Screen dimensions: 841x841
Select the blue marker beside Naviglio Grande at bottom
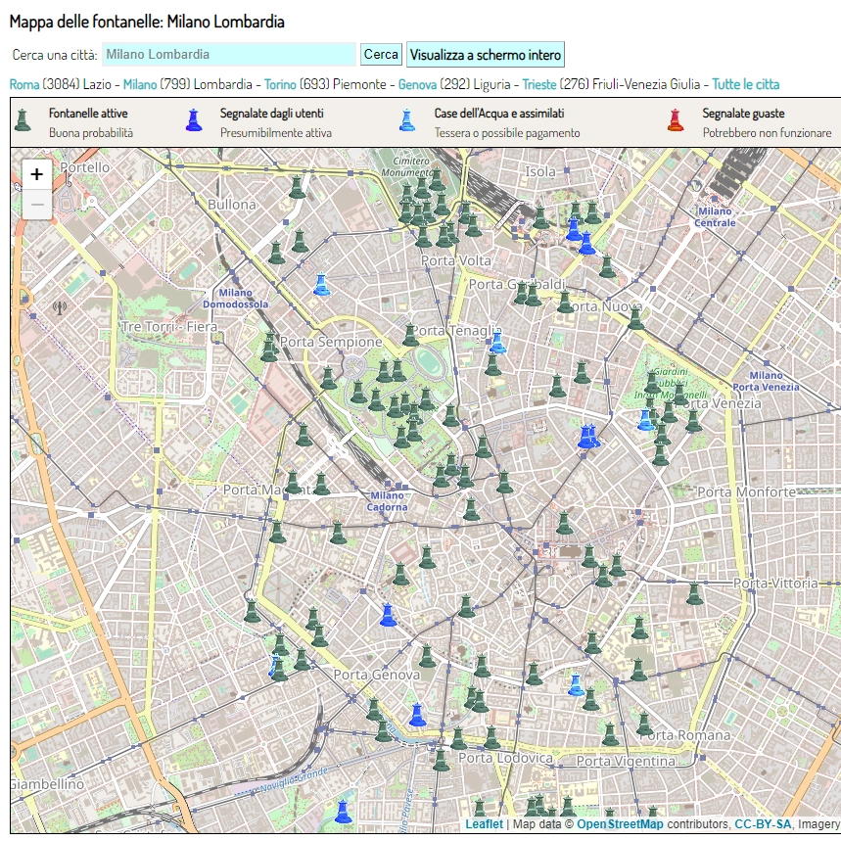(344, 812)
